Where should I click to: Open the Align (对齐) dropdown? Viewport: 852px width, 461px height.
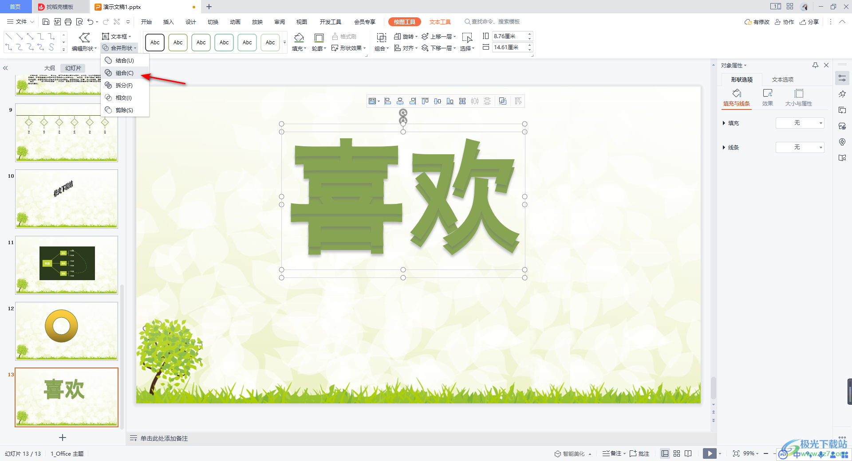pos(406,48)
